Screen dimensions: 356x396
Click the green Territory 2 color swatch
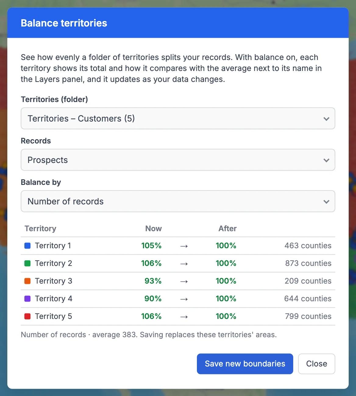[x=27, y=263]
